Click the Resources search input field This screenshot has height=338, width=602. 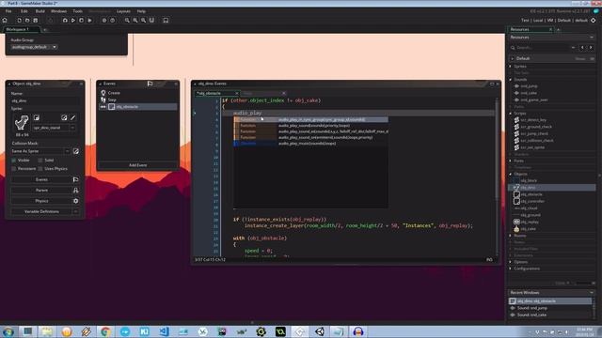click(x=542, y=48)
